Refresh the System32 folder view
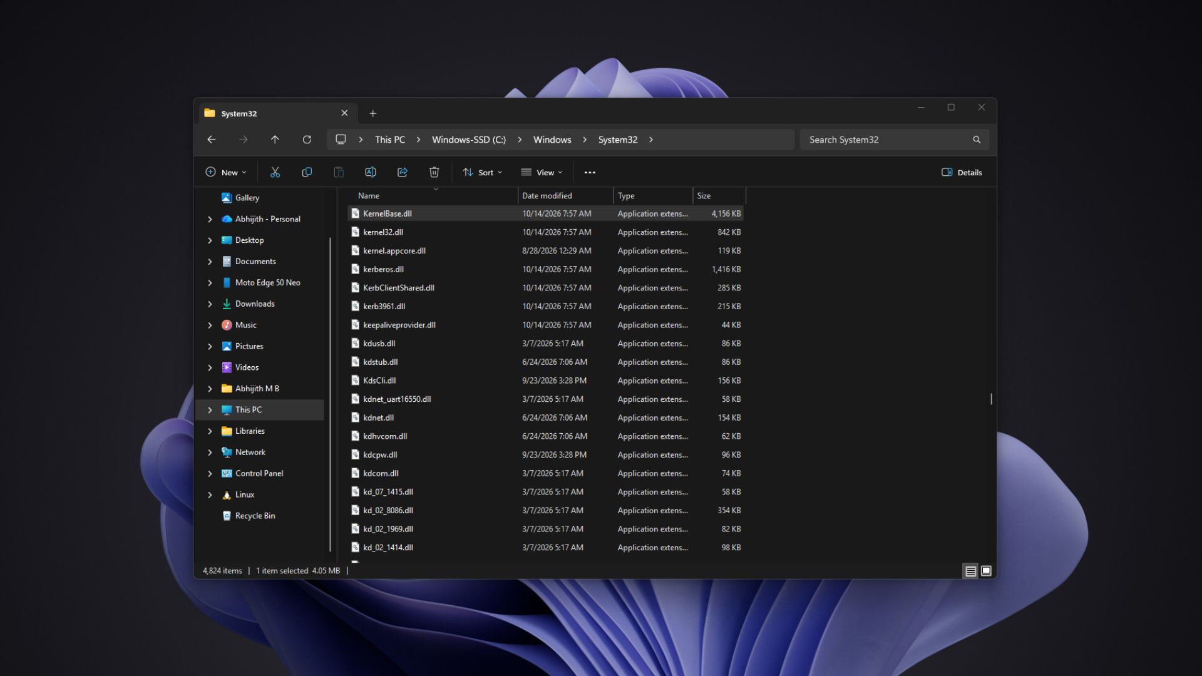This screenshot has width=1202, height=676. tap(307, 140)
